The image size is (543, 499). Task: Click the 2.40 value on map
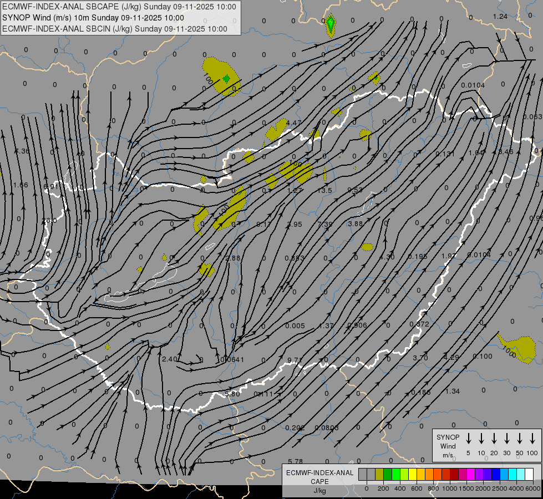[x=169, y=359]
